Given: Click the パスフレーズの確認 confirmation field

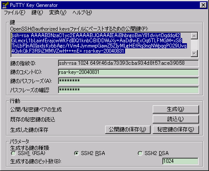Looking at the screenshot, I should tap(129, 90).
